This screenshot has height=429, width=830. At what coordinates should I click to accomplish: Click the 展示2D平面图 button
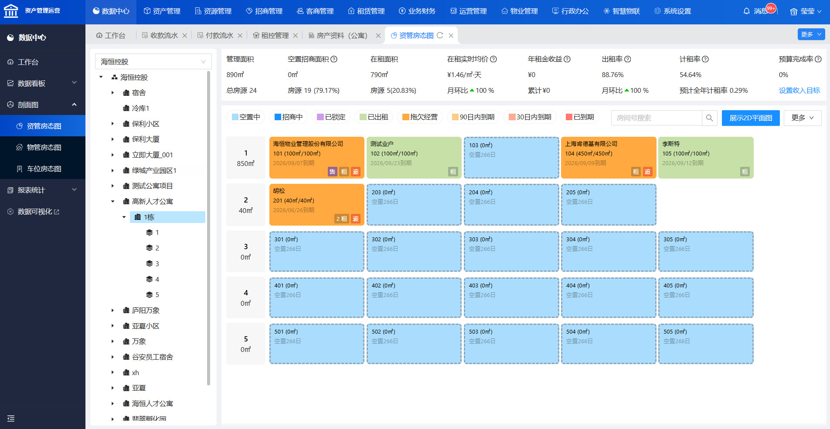click(750, 118)
